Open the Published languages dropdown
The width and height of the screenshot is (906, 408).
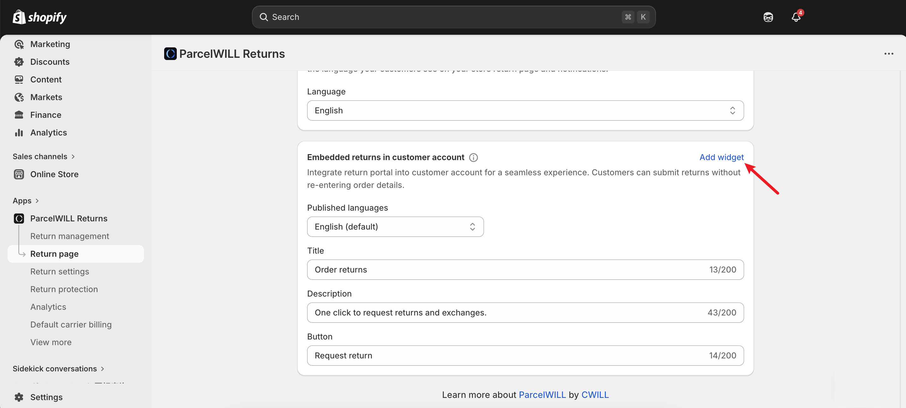coord(395,226)
